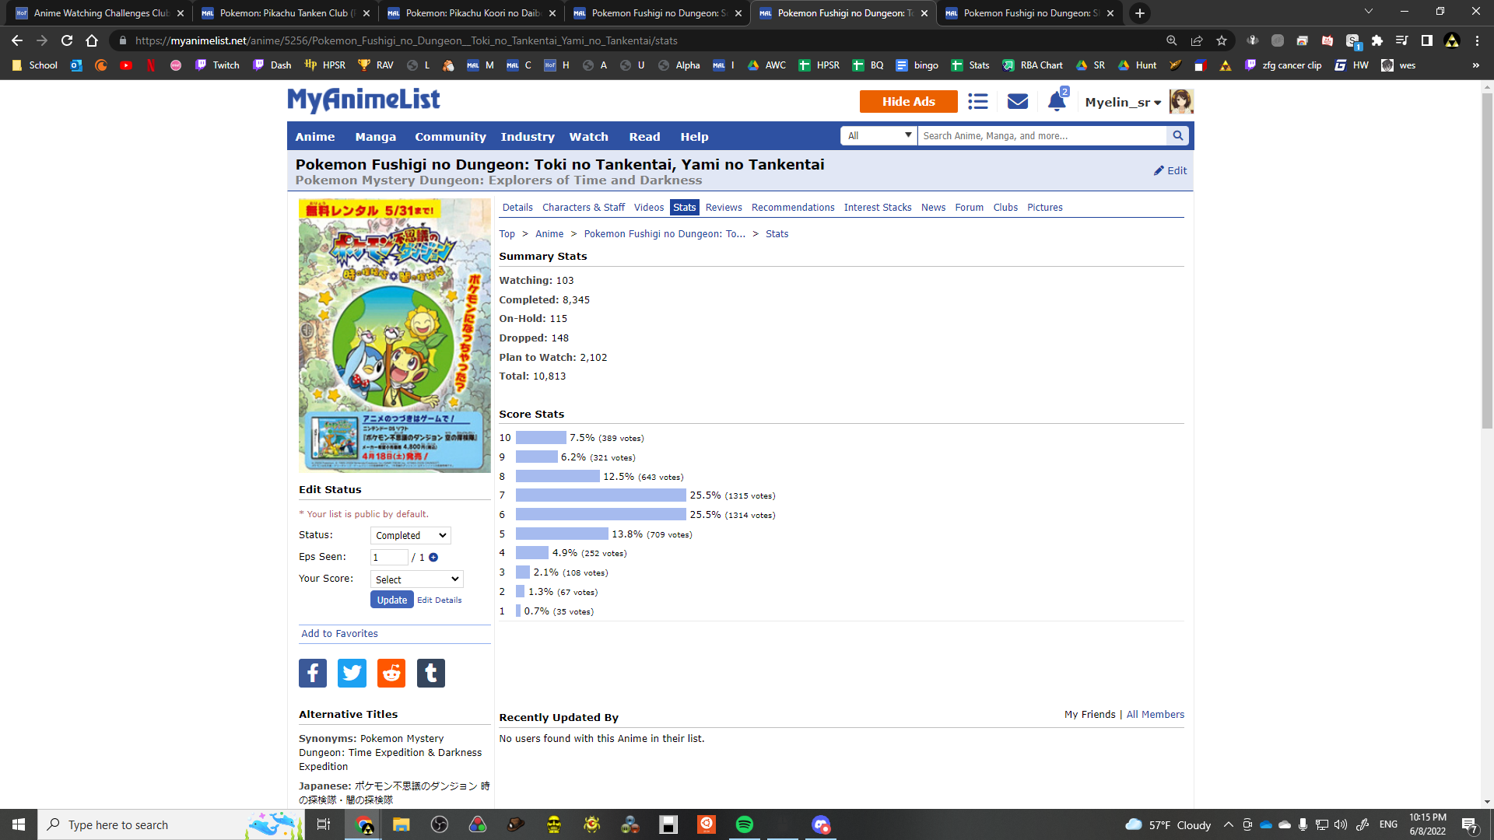The image size is (1494, 840).
Task: Share on Facebook icon
Action: [313, 673]
